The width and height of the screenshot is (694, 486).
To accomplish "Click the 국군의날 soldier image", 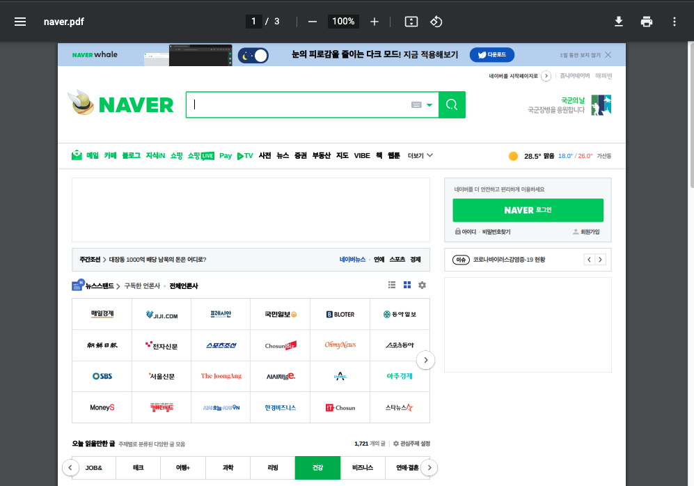I will 601,105.
